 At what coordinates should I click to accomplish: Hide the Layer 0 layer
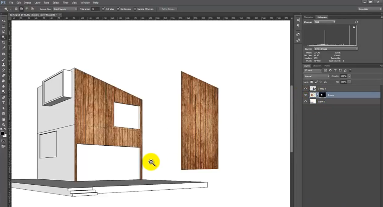point(306,101)
